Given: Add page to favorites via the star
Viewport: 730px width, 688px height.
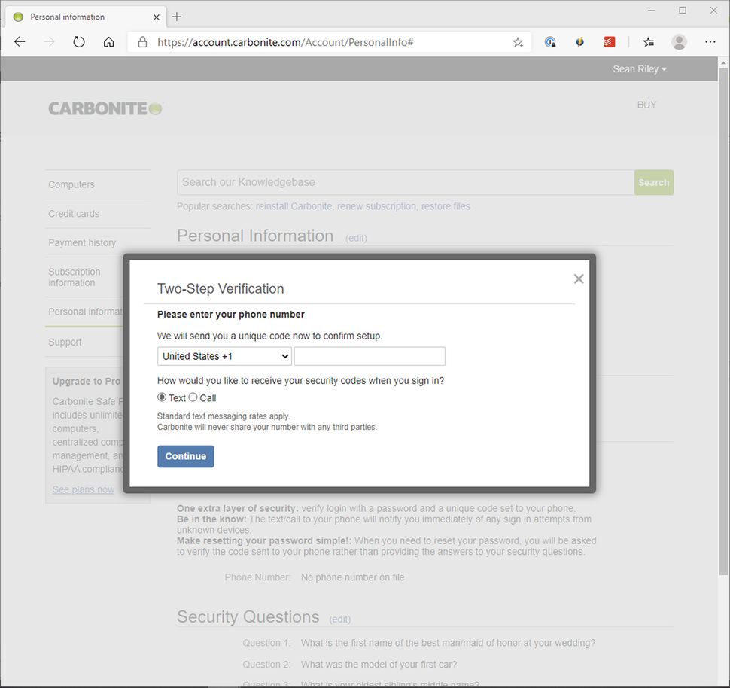Looking at the screenshot, I should tap(517, 42).
